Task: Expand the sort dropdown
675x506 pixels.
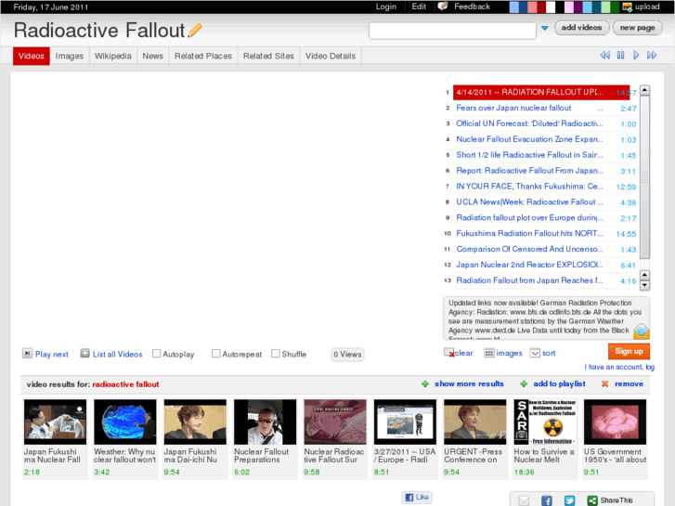Action: coord(535,353)
